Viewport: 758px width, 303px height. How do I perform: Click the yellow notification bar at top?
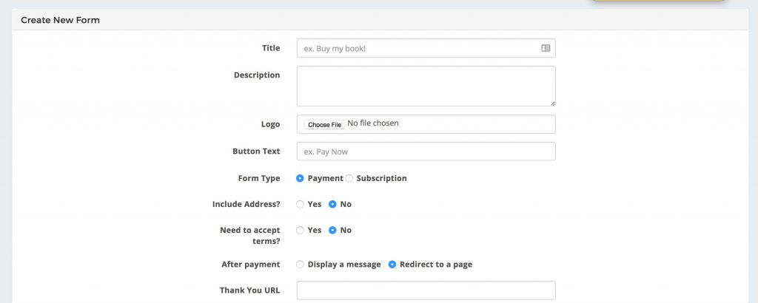[658, 1]
